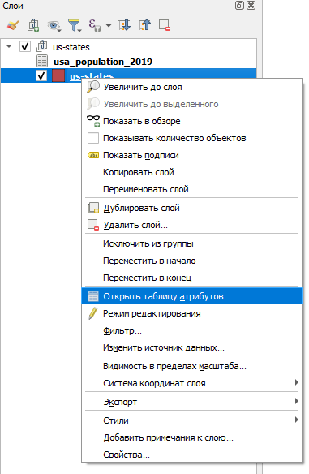The width and height of the screenshot is (309, 474).
Task: Open the Layer Styling panel brush icon
Action: (13, 25)
